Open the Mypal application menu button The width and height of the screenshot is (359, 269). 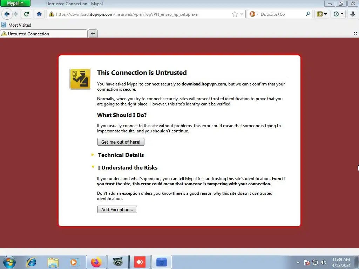coord(15,3)
